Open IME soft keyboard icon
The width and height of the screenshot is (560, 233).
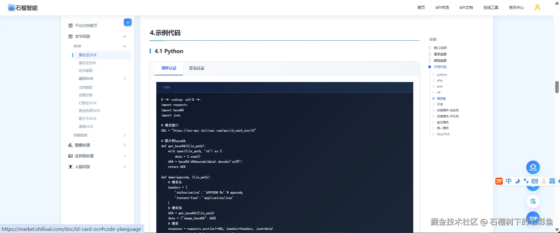[x=535, y=181]
